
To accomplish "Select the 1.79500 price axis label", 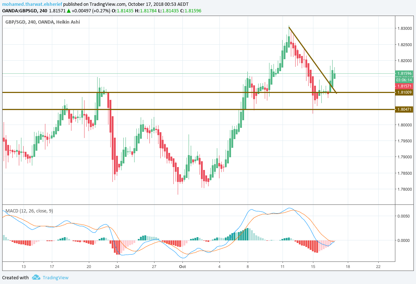I will click(405, 141).
